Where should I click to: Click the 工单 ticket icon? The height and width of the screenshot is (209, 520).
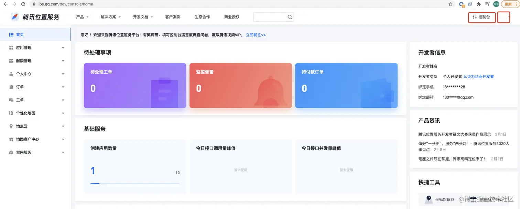(x=11, y=100)
